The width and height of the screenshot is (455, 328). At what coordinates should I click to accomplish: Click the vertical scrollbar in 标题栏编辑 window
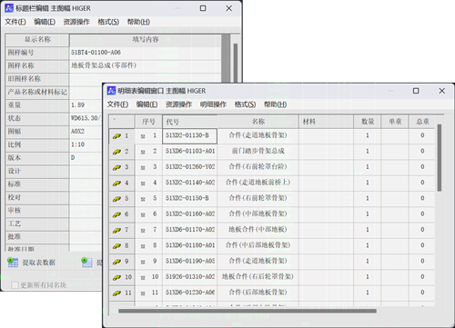point(236,63)
